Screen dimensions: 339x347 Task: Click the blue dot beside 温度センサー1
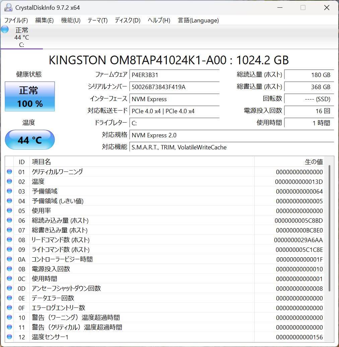pyautogui.click(x=10, y=337)
